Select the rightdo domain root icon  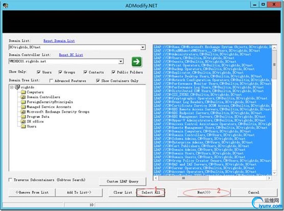(x=17, y=87)
